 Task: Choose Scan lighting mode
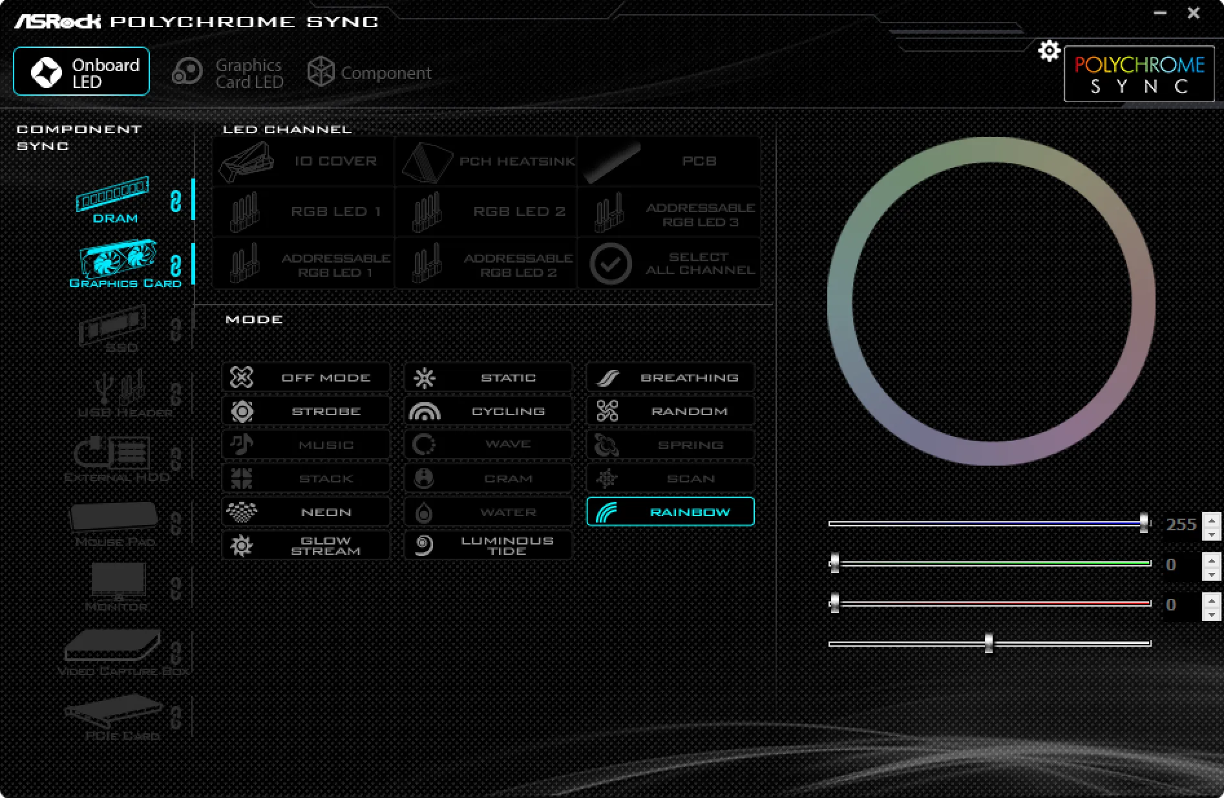(x=670, y=478)
